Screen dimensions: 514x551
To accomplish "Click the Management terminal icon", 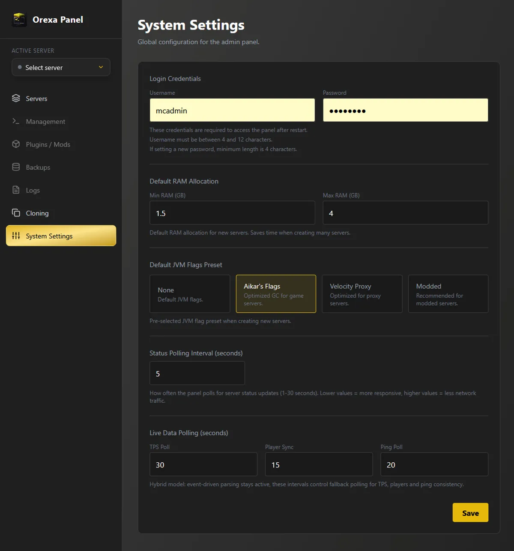I will pos(16,121).
